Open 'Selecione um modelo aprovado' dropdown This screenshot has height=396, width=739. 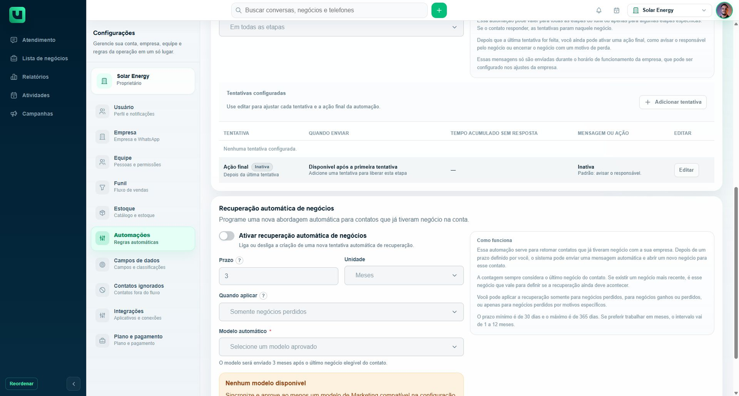pos(341,347)
